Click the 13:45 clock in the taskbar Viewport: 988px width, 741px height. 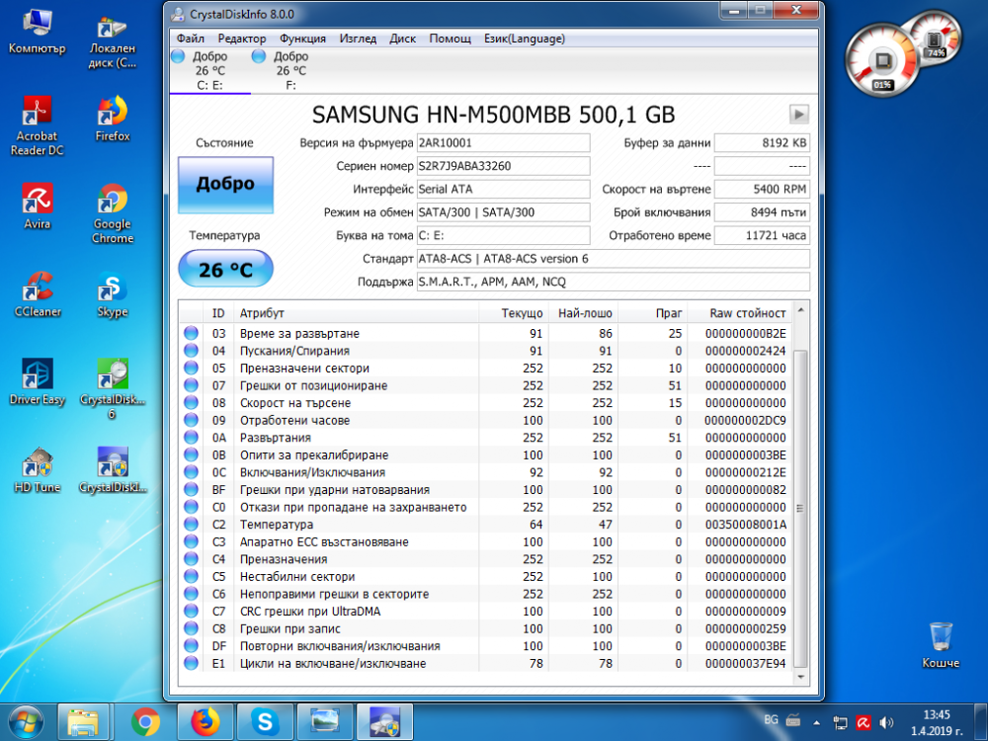937,714
